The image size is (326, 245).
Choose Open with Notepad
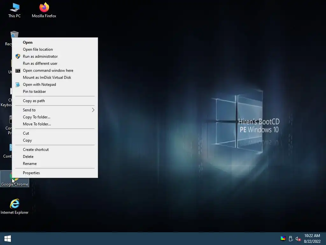click(55, 84)
